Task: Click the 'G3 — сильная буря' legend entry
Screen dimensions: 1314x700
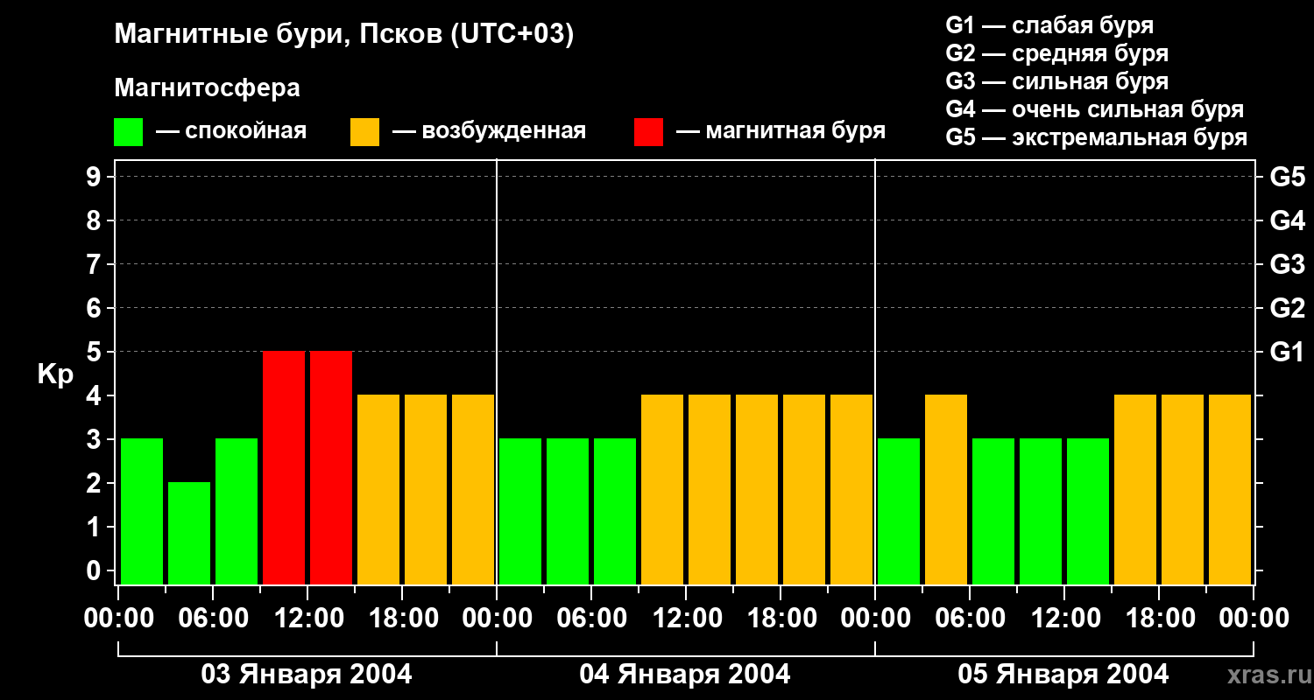Action: pos(1056,81)
